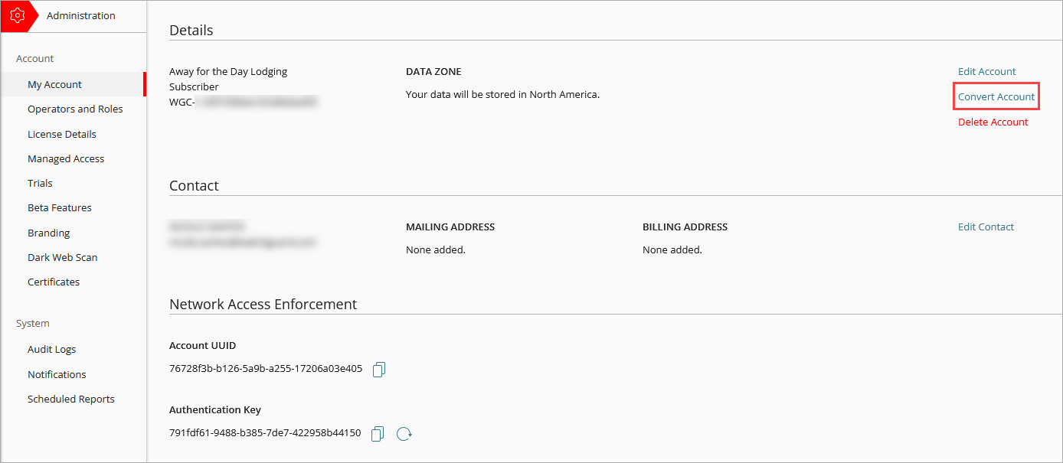Select My Account in the sidebar
Image resolution: width=1063 pixels, height=463 pixels.
pyautogui.click(x=54, y=84)
